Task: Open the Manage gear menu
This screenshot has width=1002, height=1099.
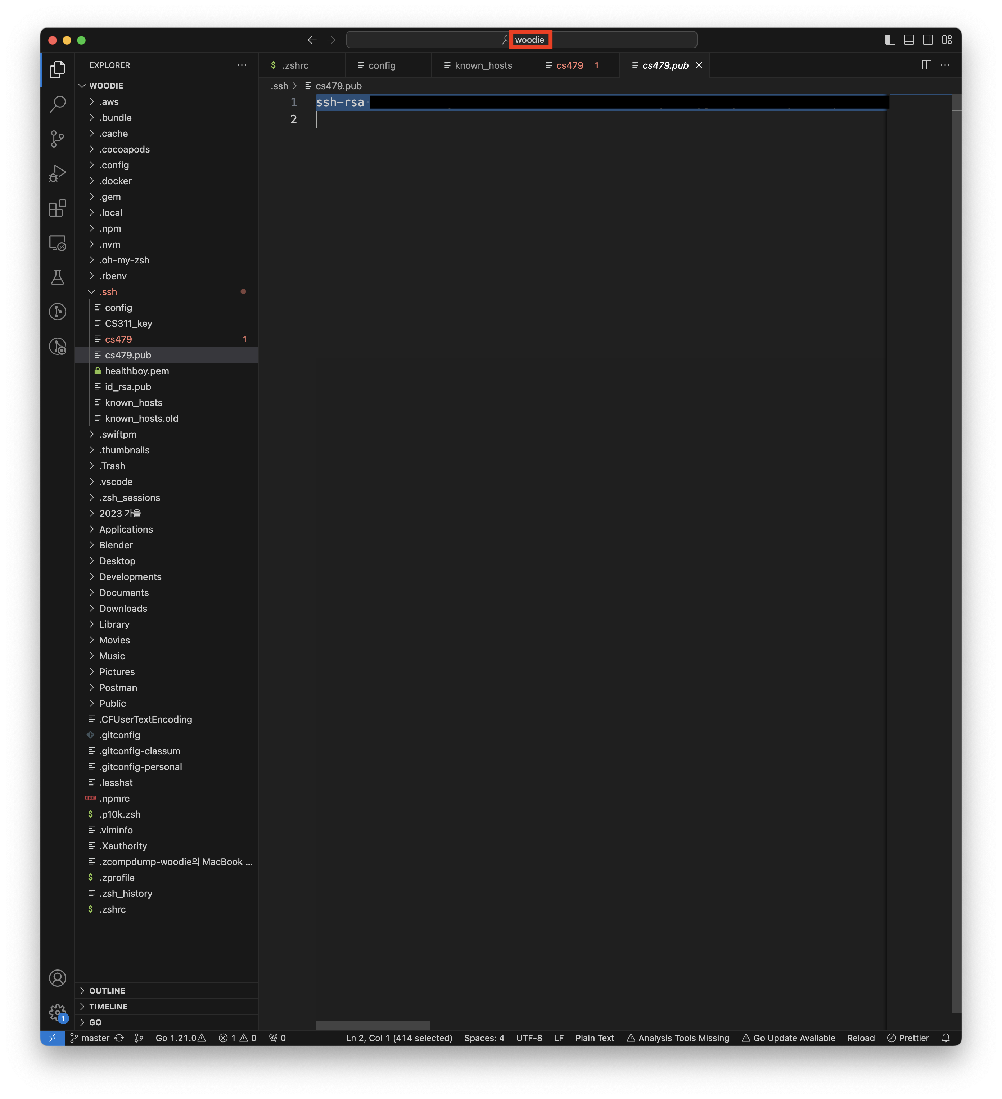Action: click(57, 1013)
